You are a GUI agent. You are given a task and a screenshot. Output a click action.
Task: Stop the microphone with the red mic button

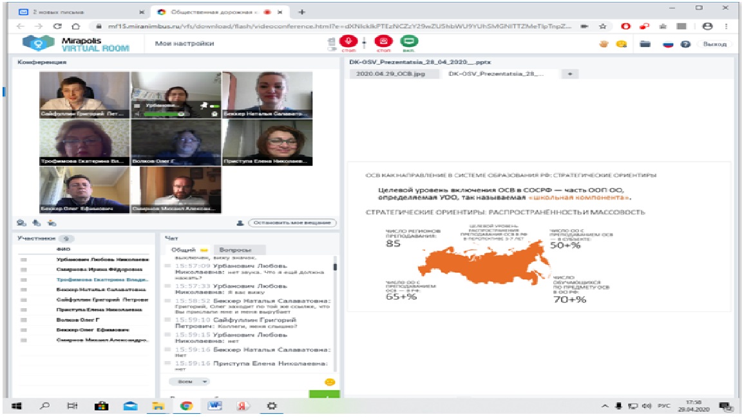coord(352,42)
